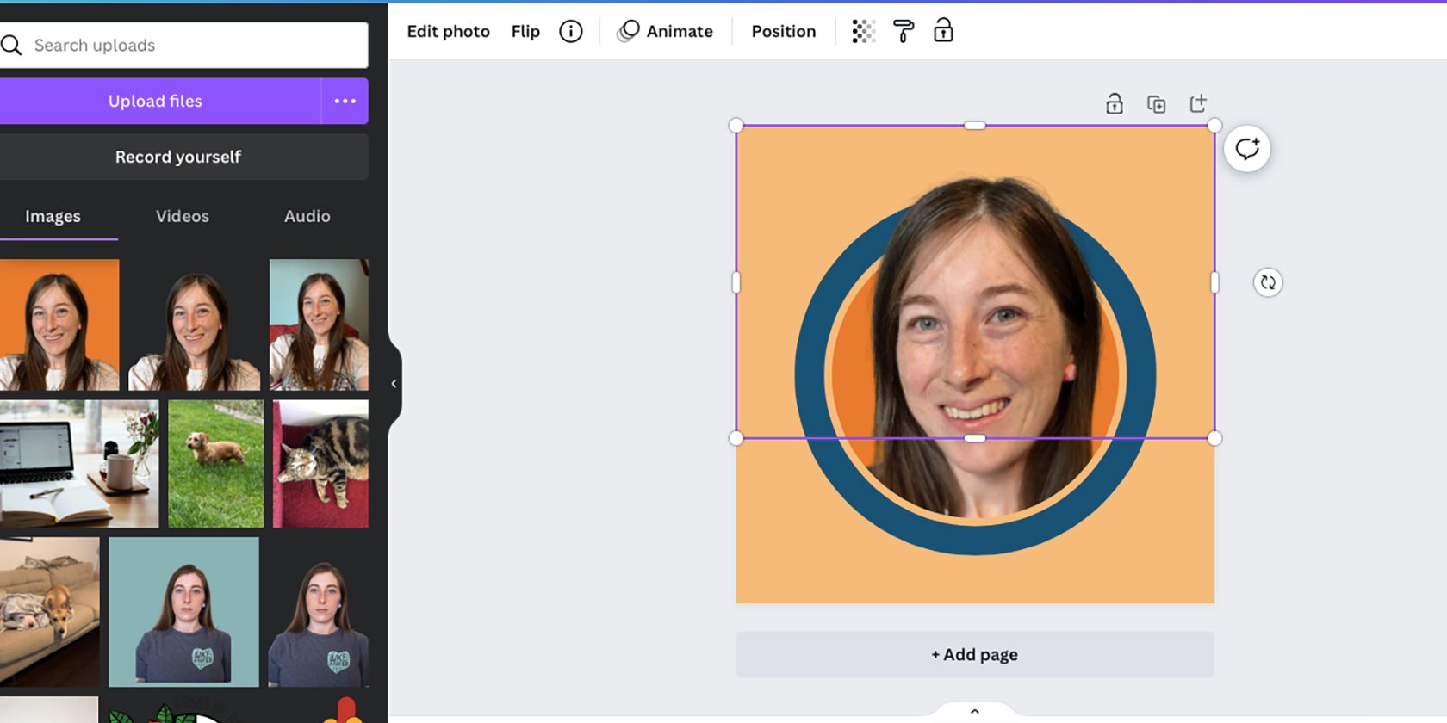Click in the Search uploads field
Image resolution: width=1447 pixels, height=723 pixels.
(194, 46)
